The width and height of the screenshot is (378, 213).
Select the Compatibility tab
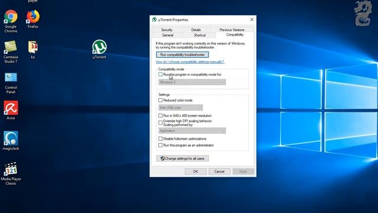(235, 35)
